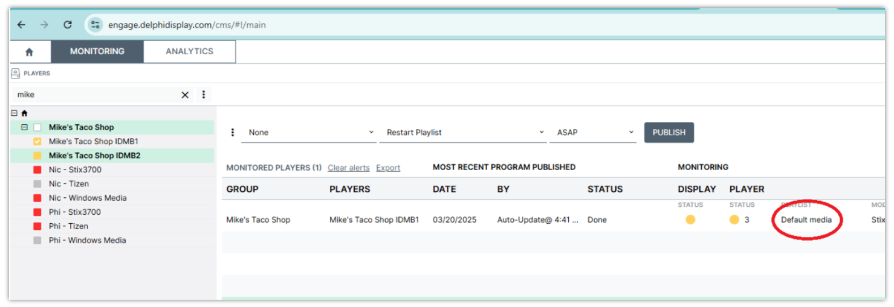Open the three-dot menu left of None dropdown
The width and height of the screenshot is (894, 307).
[x=233, y=133]
